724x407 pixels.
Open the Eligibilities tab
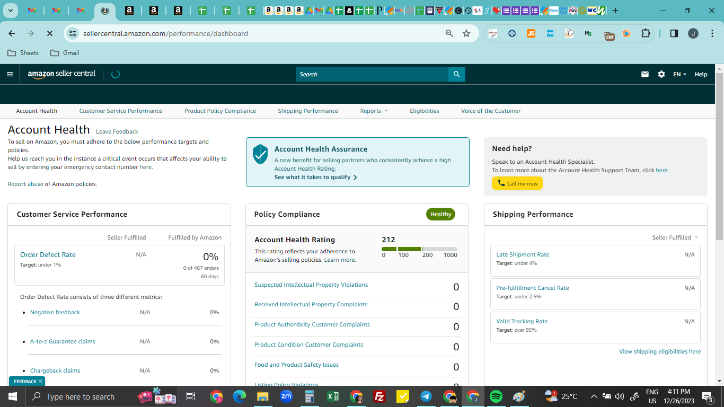424,111
